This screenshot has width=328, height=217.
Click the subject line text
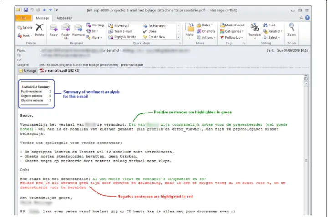click(x=91, y=65)
